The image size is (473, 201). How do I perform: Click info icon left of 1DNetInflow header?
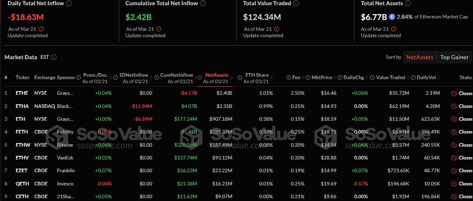(x=115, y=78)
